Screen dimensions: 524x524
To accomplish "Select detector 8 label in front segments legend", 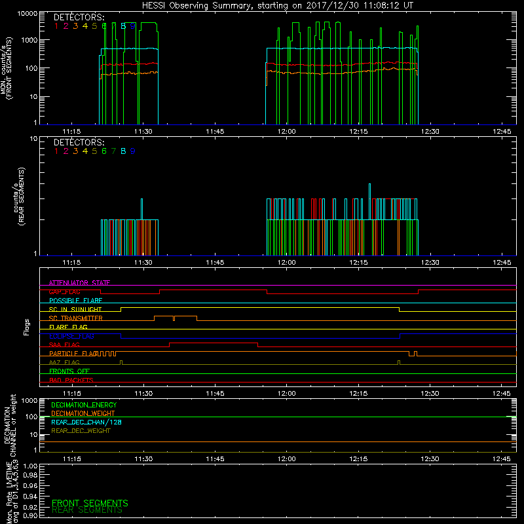I will click(123, 26).
